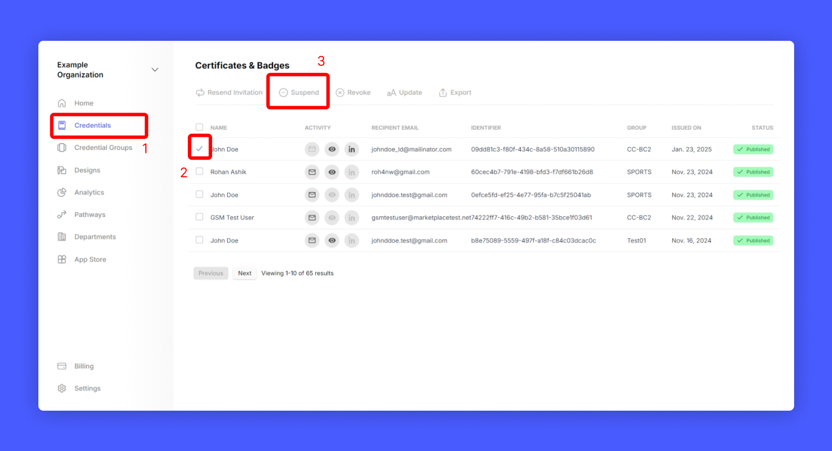Click the Next page button
Viewport: 832px width, 451px height.
coord(245,273)
